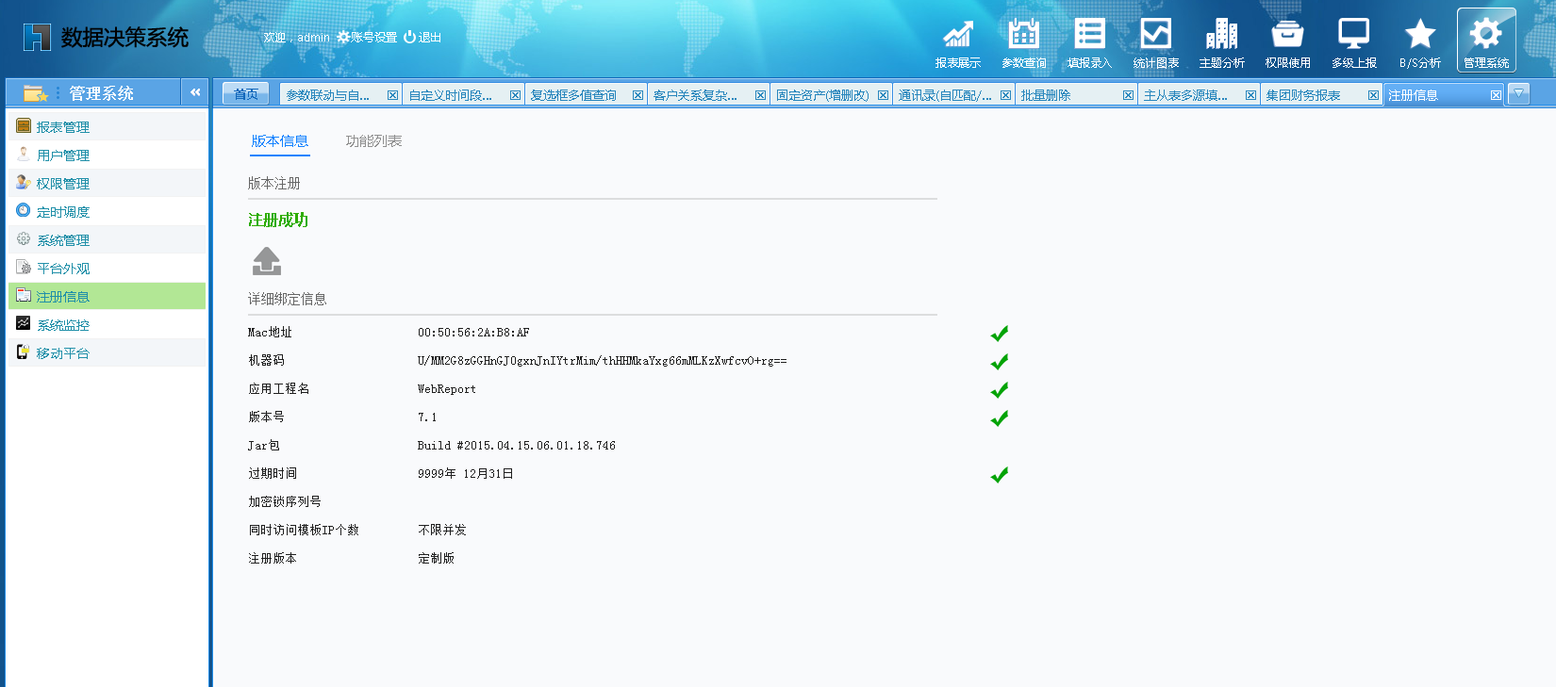
Task: Click the expiry date 9999年 12月31日
Action: [466, 474]
